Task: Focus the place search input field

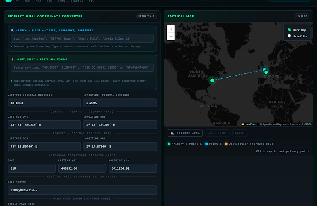Action: (x=82, y=38)
